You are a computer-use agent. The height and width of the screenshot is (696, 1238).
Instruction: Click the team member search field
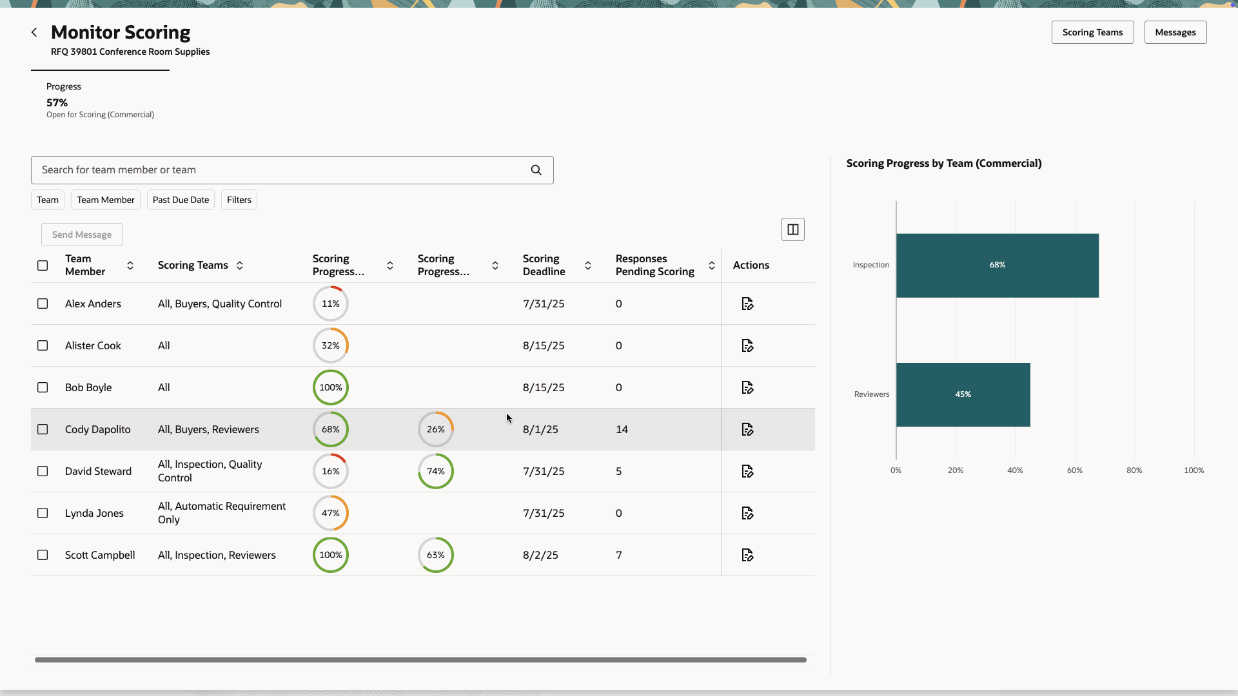[277, 170]
